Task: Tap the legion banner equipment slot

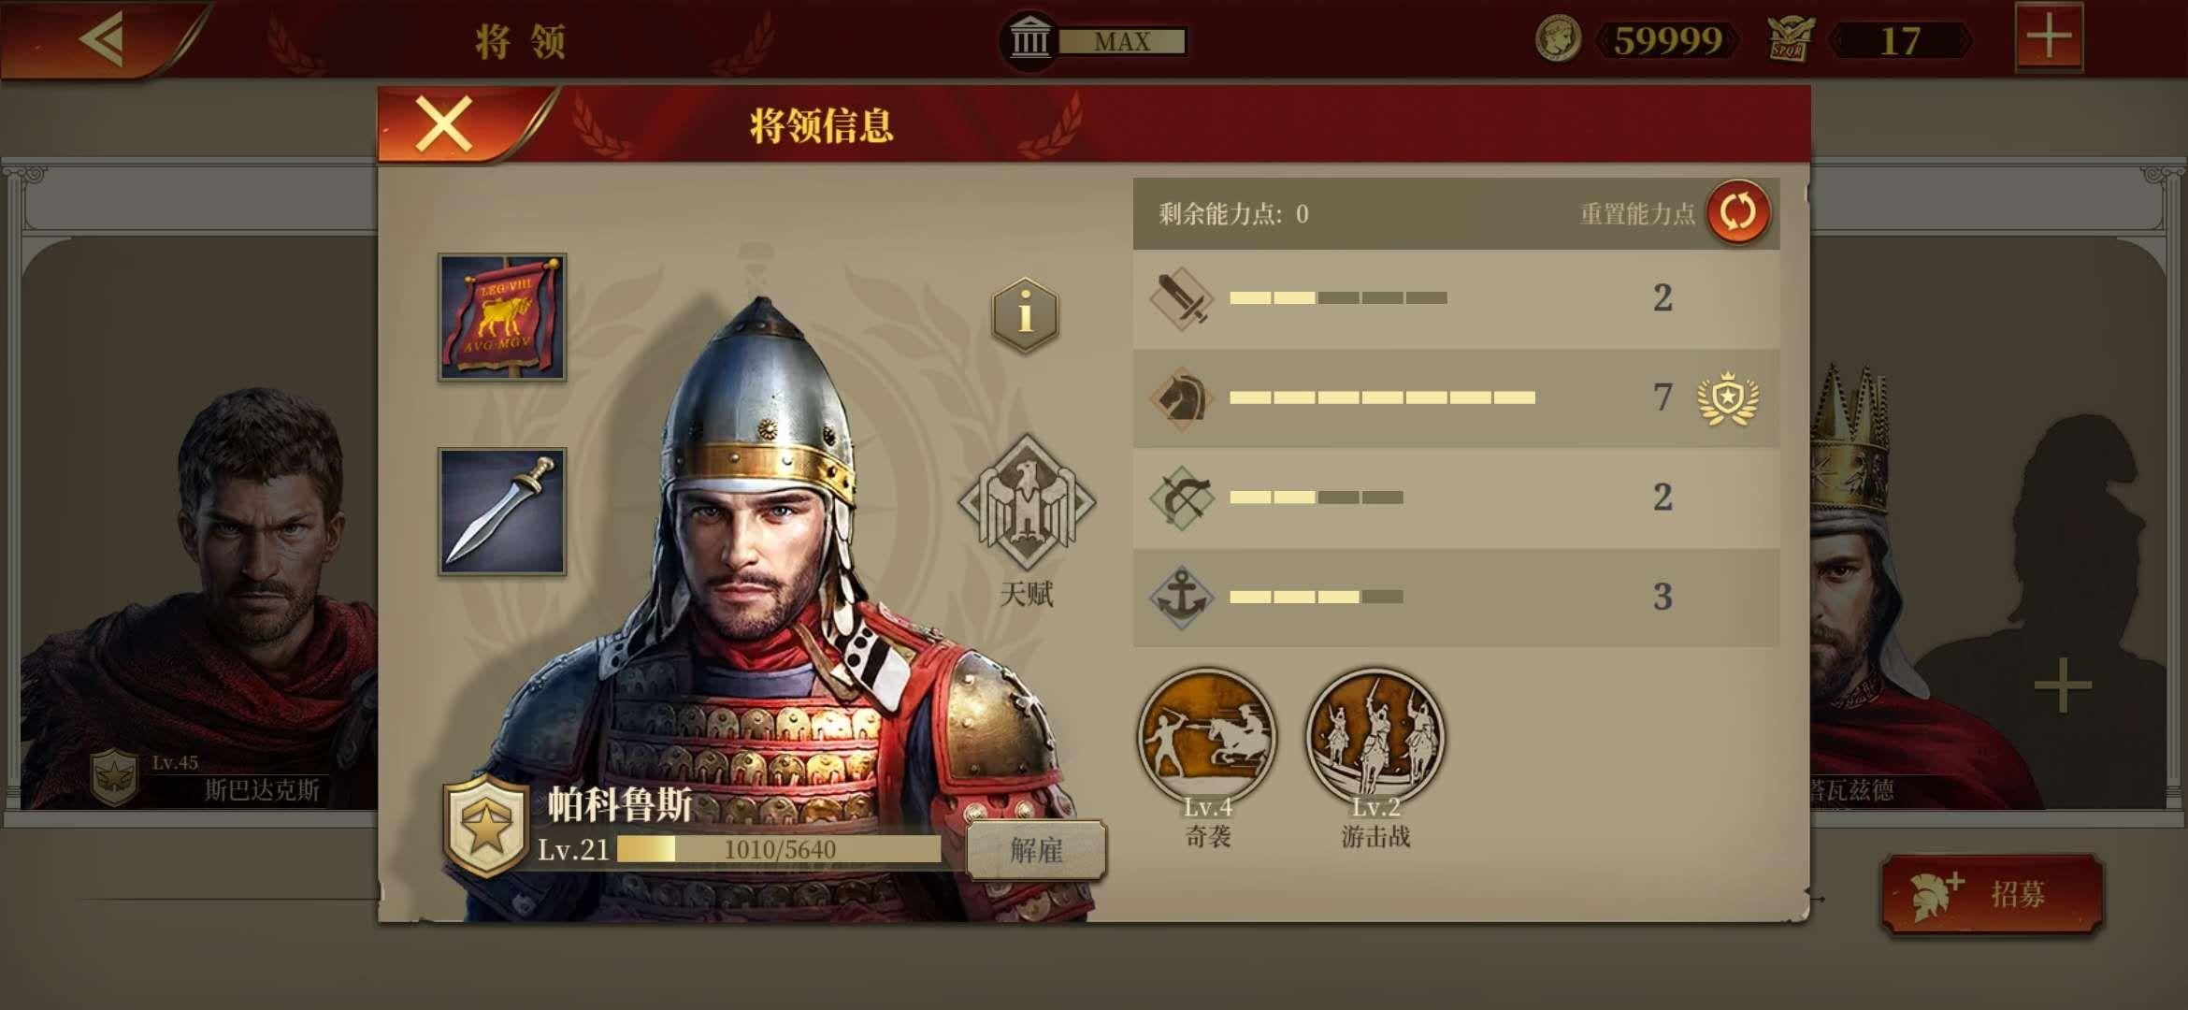Action: 502,316
